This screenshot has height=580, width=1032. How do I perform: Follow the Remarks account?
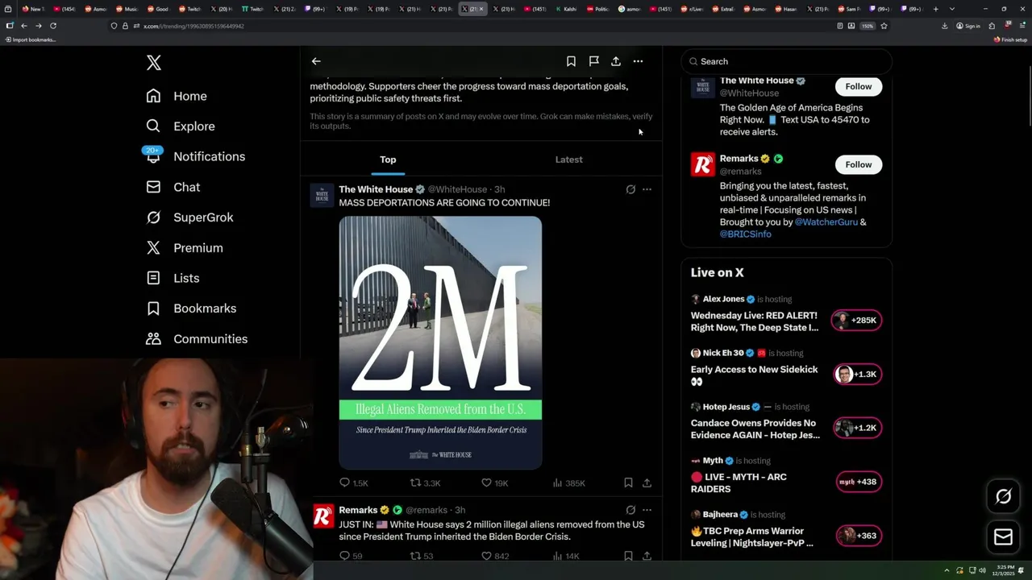point(859,164)
